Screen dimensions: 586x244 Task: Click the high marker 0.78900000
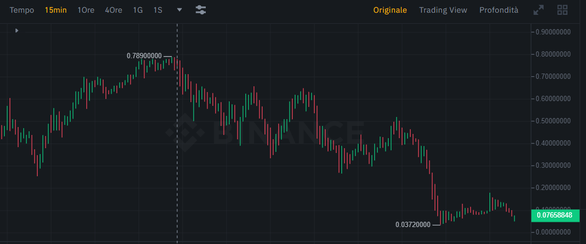pyautogui.click(x=144, y=56)
